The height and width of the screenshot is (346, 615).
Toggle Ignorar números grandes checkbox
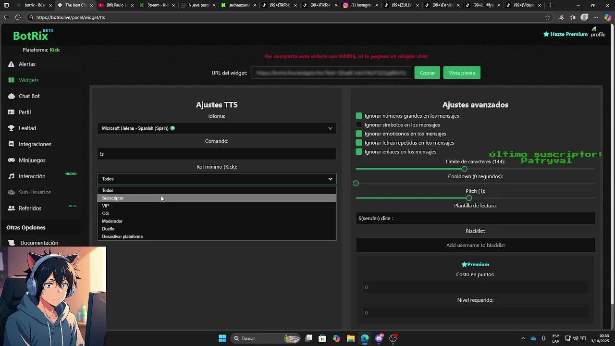pyautogui.click(x=359, y=116)
